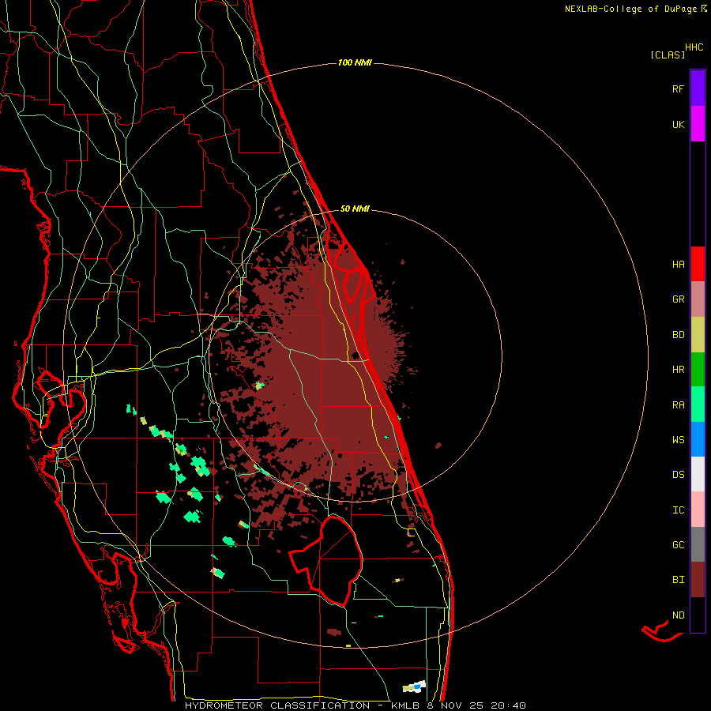Click the RA legend label text
This screenshot has width=711, height=711.
[678, 405]
